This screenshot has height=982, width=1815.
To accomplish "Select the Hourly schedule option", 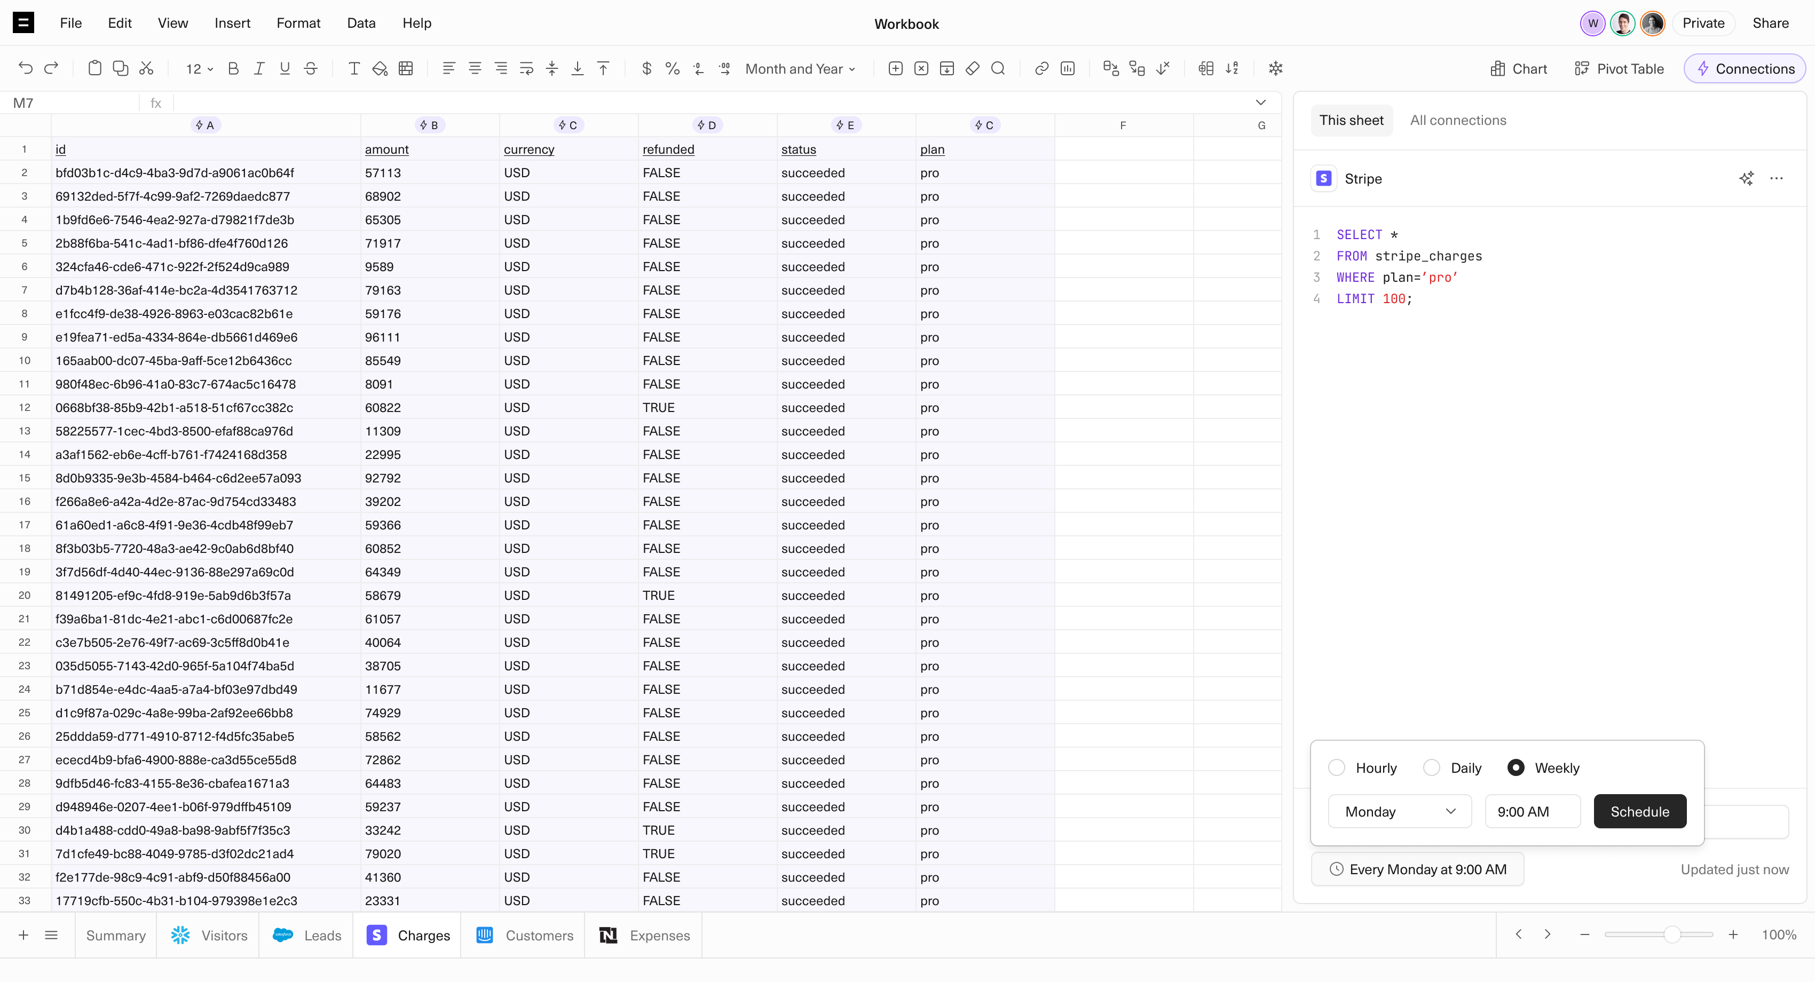I will tap(1337, 768).
